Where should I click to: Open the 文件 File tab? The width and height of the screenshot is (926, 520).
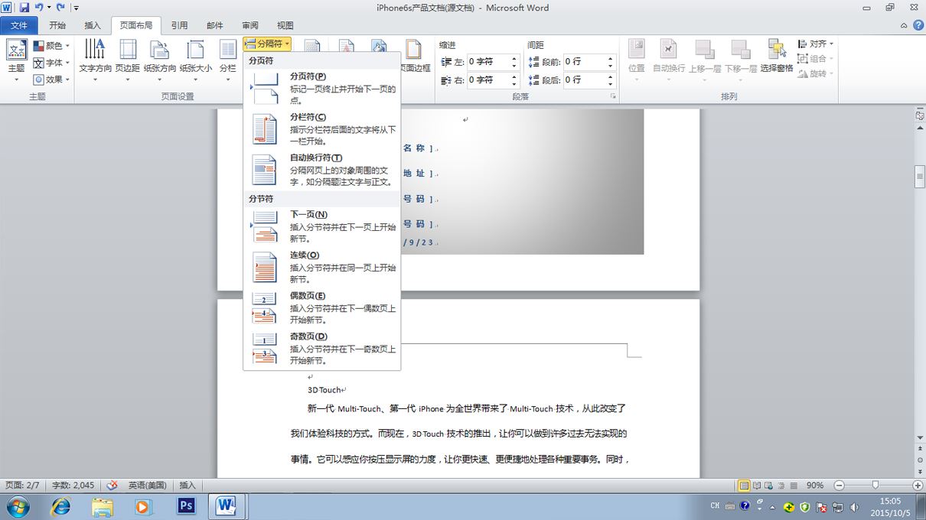[19, 25]
